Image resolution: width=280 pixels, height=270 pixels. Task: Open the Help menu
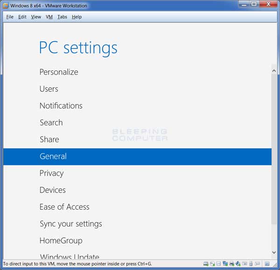pyautogui.click(x=77, y=17)
